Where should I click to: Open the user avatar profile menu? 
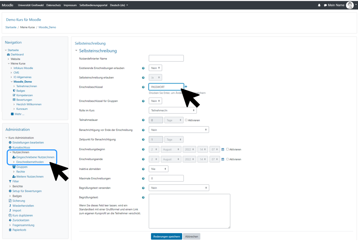[350, 5]
